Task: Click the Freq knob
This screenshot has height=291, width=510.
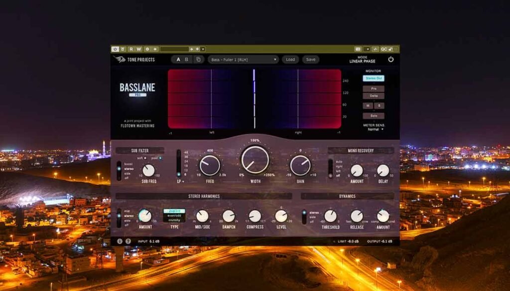Action: [210, 165]
